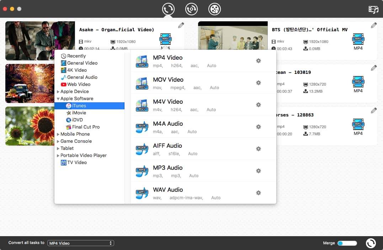Open the DVD burner film reel icon
This screenshot has width=383, height=250.
click(214, 9)
